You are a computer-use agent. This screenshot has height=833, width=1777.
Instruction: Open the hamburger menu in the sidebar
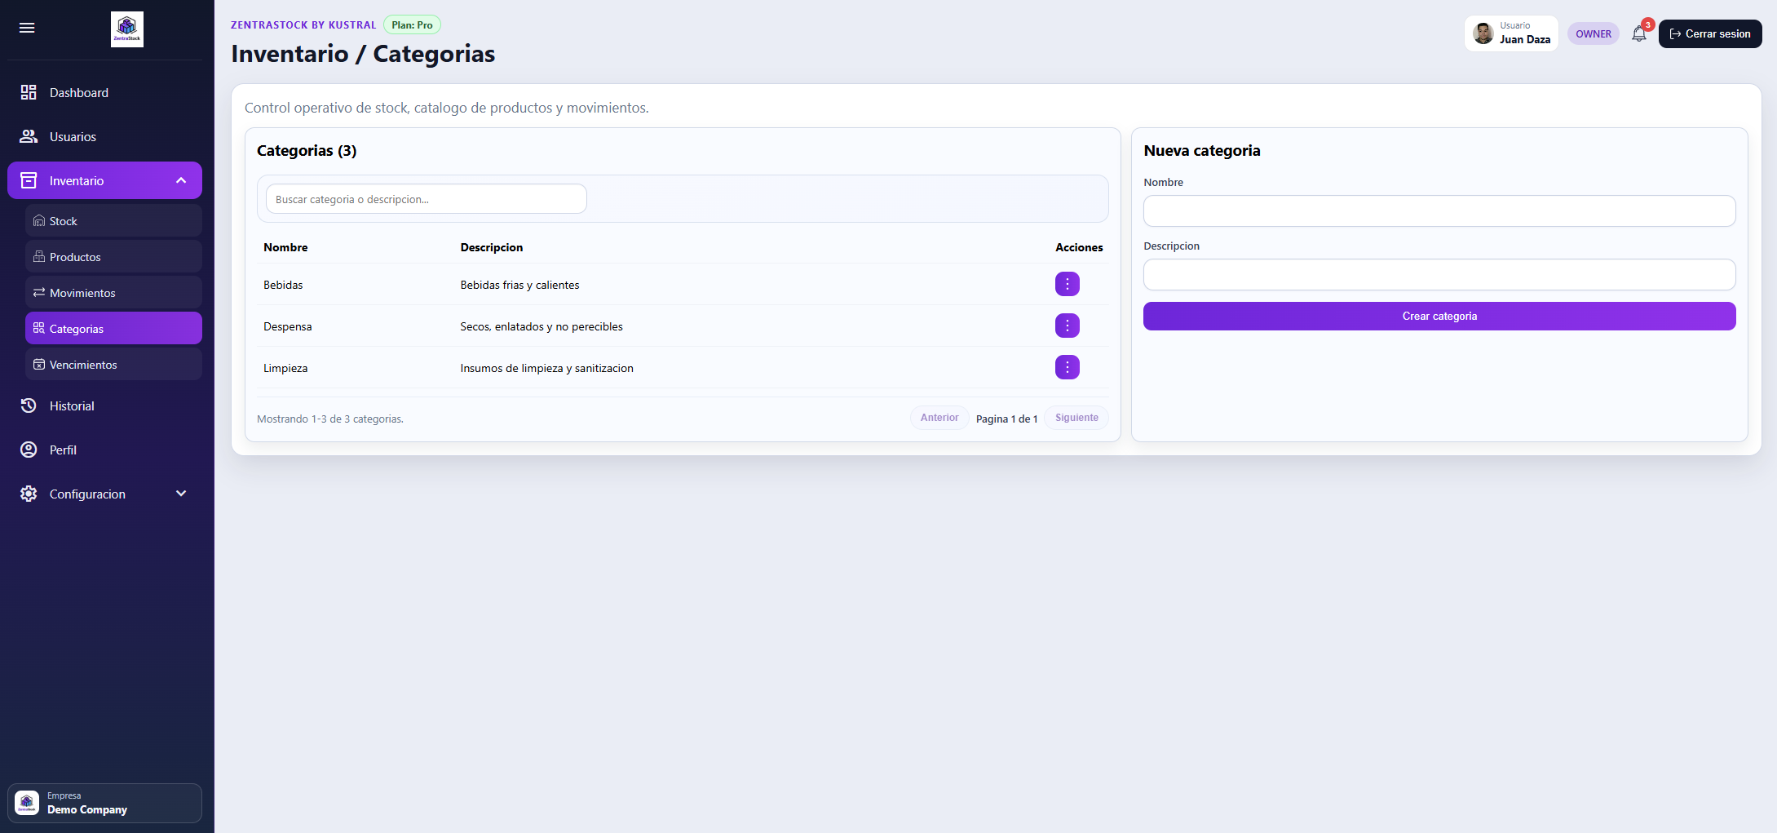27,29
